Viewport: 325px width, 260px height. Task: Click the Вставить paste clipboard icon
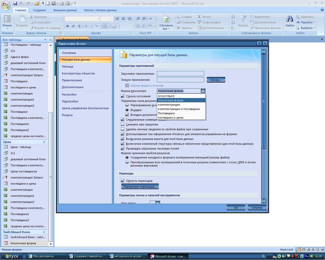22,19
